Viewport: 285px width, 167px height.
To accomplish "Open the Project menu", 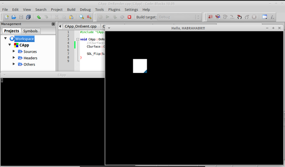I will [57, 10].
